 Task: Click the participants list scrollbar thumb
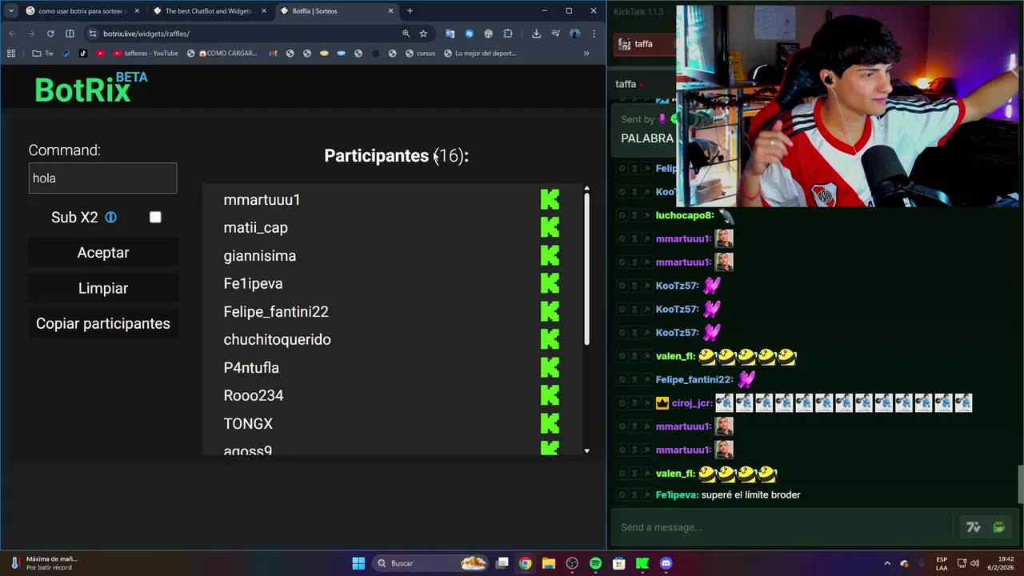point(586,268)
